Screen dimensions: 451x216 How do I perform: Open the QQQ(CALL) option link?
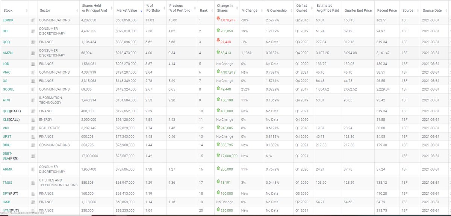pos(12,111)
